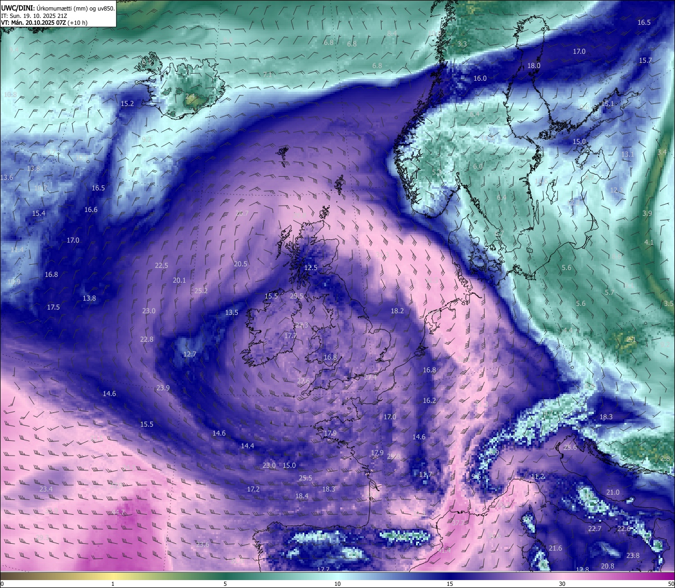Click the 11.7 value in southeastern France
675x588 pixels.
point(426,475)
